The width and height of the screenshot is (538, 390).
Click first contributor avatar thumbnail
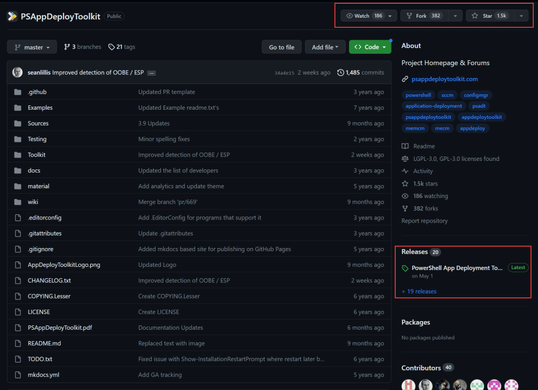click(408, 385)
